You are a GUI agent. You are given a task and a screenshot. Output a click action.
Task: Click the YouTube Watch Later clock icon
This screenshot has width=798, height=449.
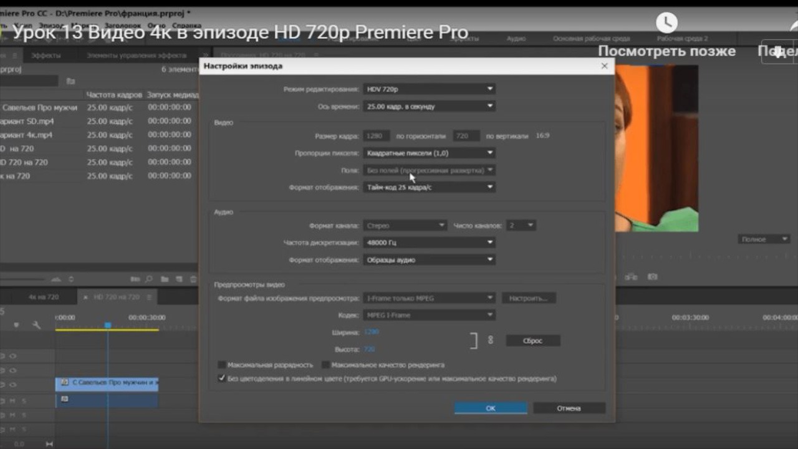point(666,23)
